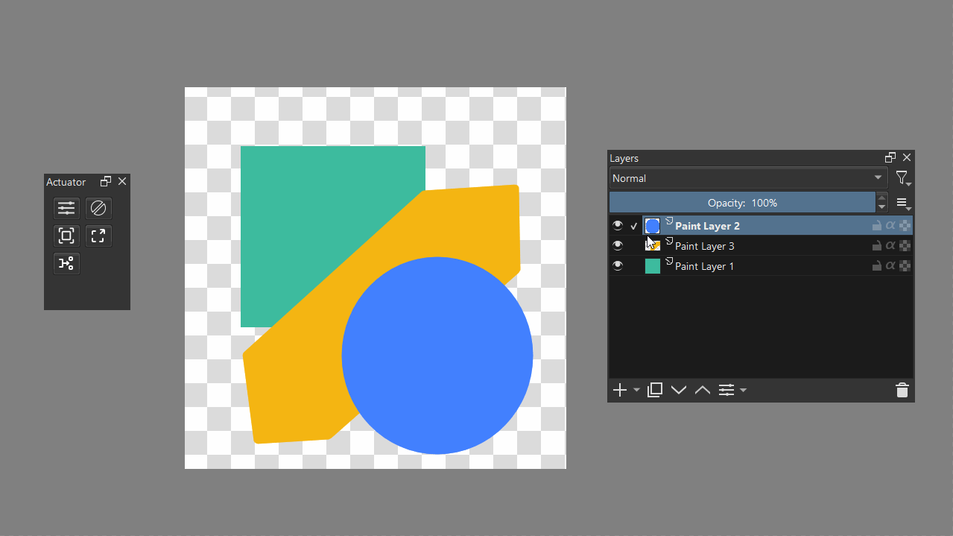Hide Paint Layer 3 via the eye icon
Viewport: 953px width, 536px height.
(618, 245)
